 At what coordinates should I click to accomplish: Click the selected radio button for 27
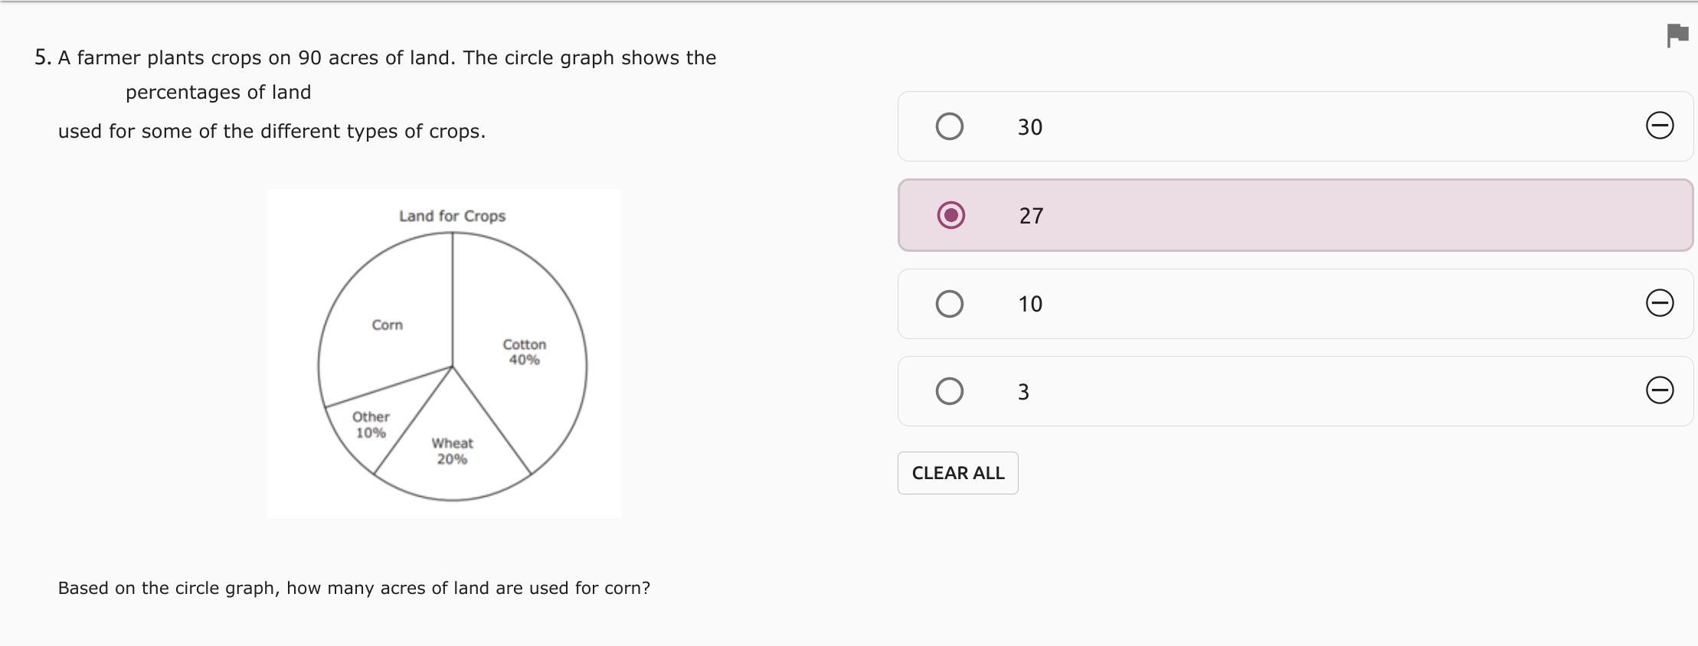pos(950,215)
